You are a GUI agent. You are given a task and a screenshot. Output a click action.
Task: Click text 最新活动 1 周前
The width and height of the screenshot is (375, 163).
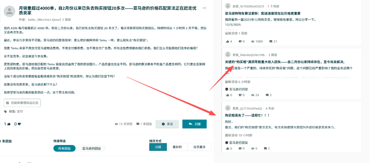[236, 33]
